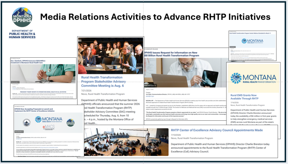Screen dimensions: 288x164
Task: Click the stakeholder meeting audience photo
Action: coord(111,56)
